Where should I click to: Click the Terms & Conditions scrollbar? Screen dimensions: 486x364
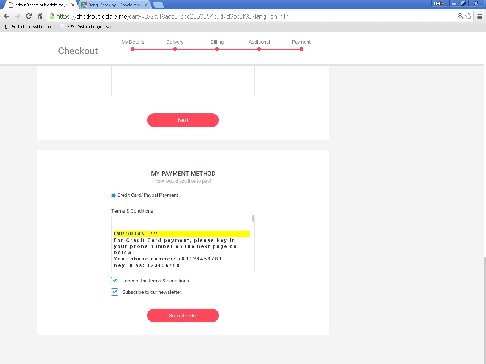(x=253, y=219)
